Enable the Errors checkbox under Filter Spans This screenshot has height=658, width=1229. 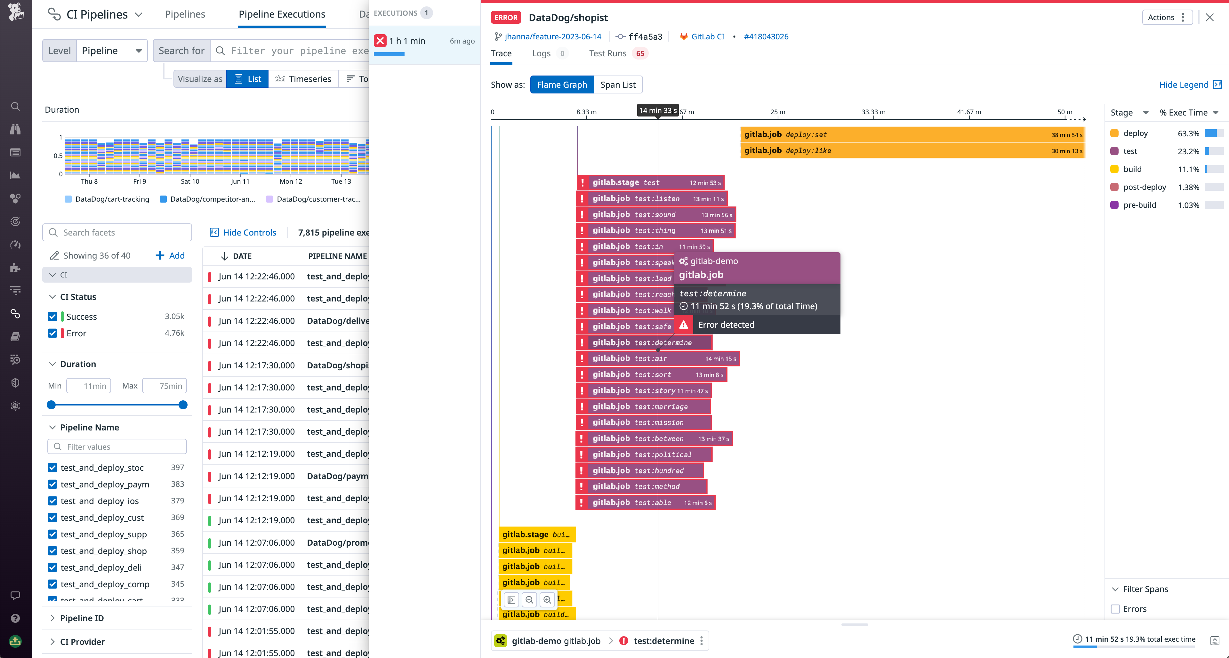click(x=1115, y=609)
